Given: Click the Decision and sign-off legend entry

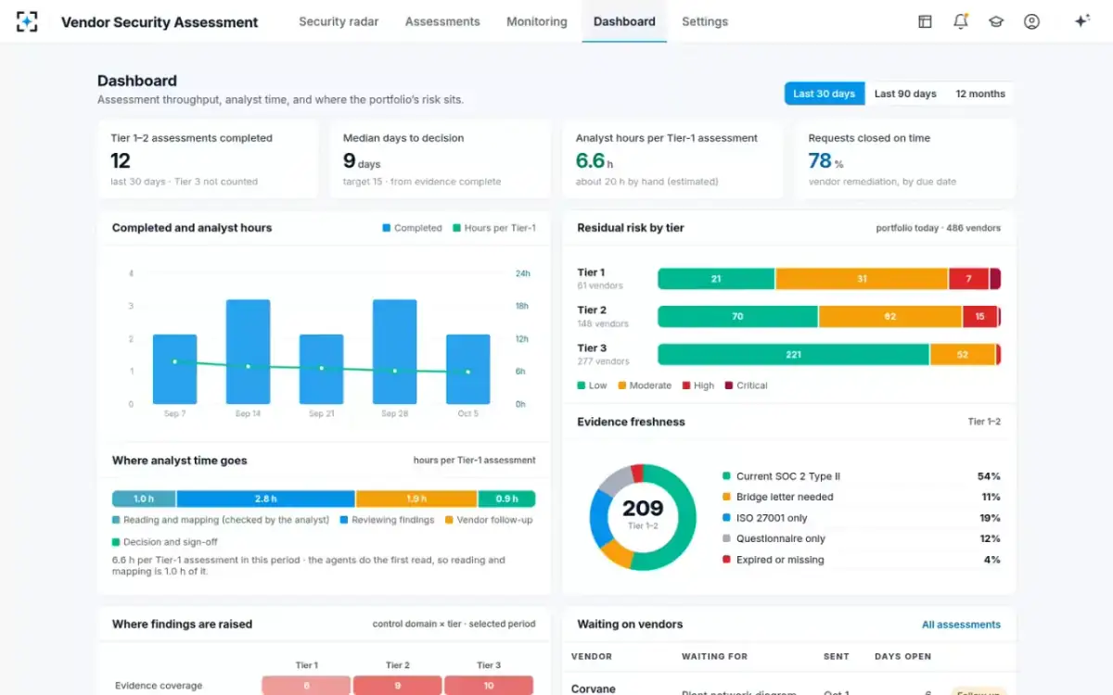Looking at the screenshot, I should tap(165, 542).
